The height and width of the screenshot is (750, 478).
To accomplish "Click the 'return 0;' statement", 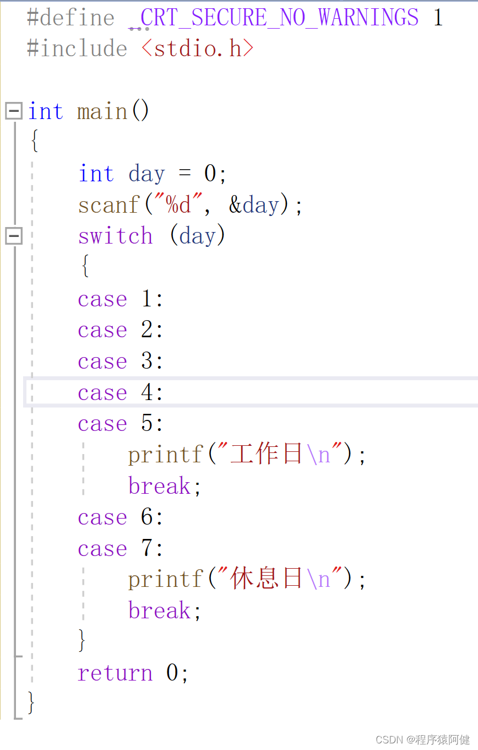I will (x=133, y=673).
